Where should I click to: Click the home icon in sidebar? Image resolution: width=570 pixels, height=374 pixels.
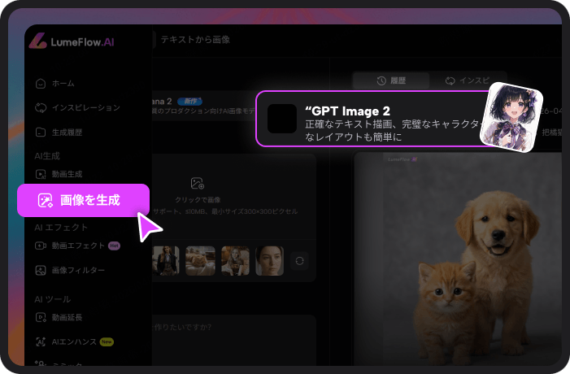41,83
